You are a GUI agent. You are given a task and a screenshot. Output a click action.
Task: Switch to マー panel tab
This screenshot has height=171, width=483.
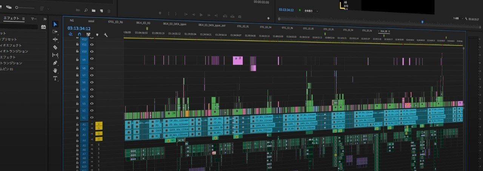(x=34, y=18)
